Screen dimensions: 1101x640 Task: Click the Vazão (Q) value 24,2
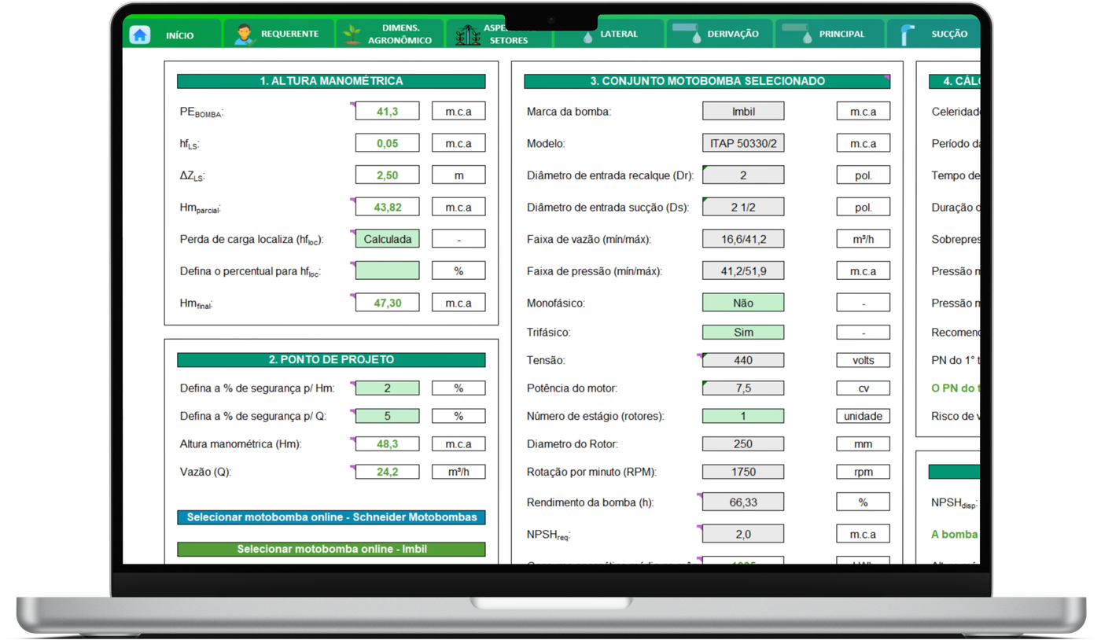387,472
